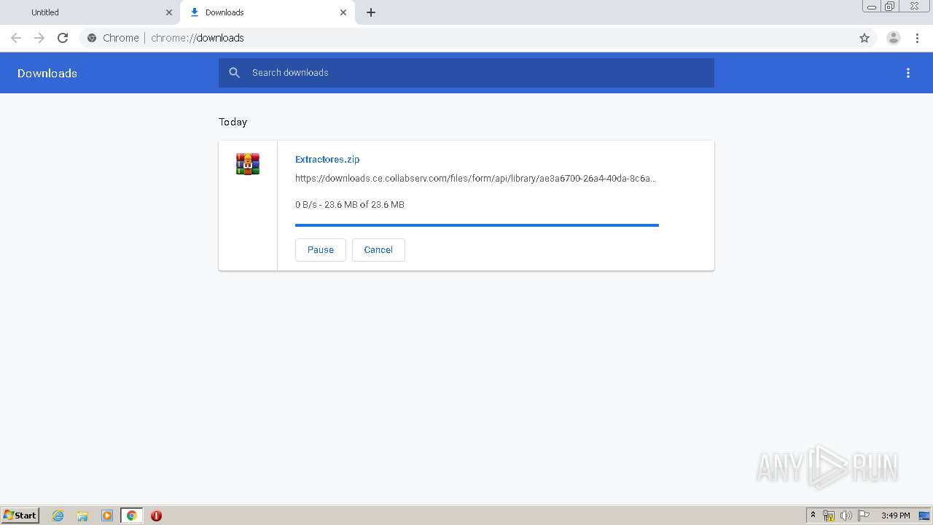This screenshot has height=525, width=933.
Task: Open Windows Explorer folder in taskbar
Action: (82, 516)
